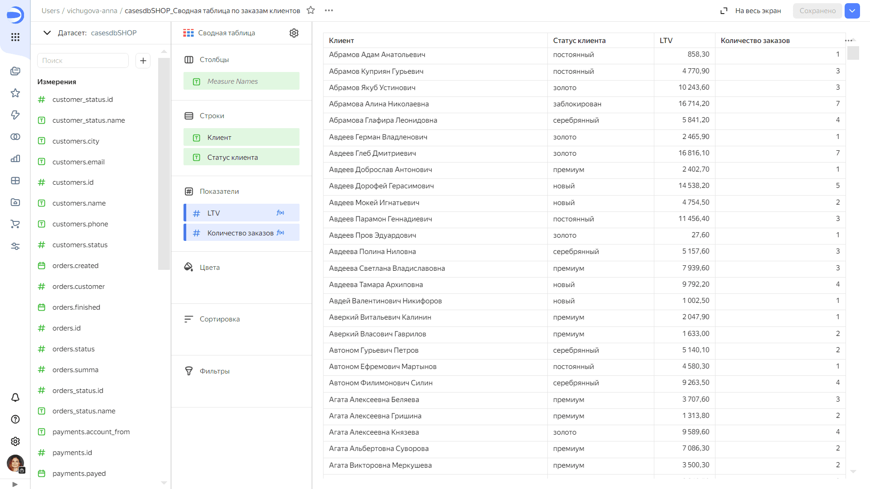Open connections lightning icon in sidebar
The image size is (870, 489).
15,115
